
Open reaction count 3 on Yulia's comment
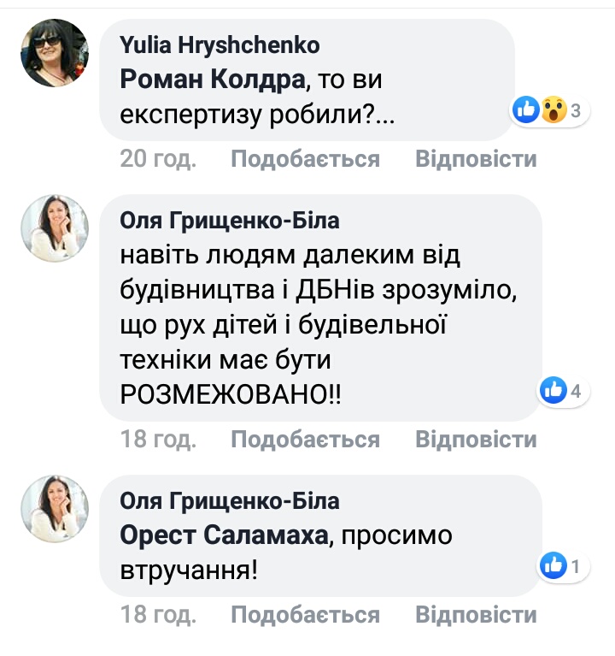(x=576, y=111)
